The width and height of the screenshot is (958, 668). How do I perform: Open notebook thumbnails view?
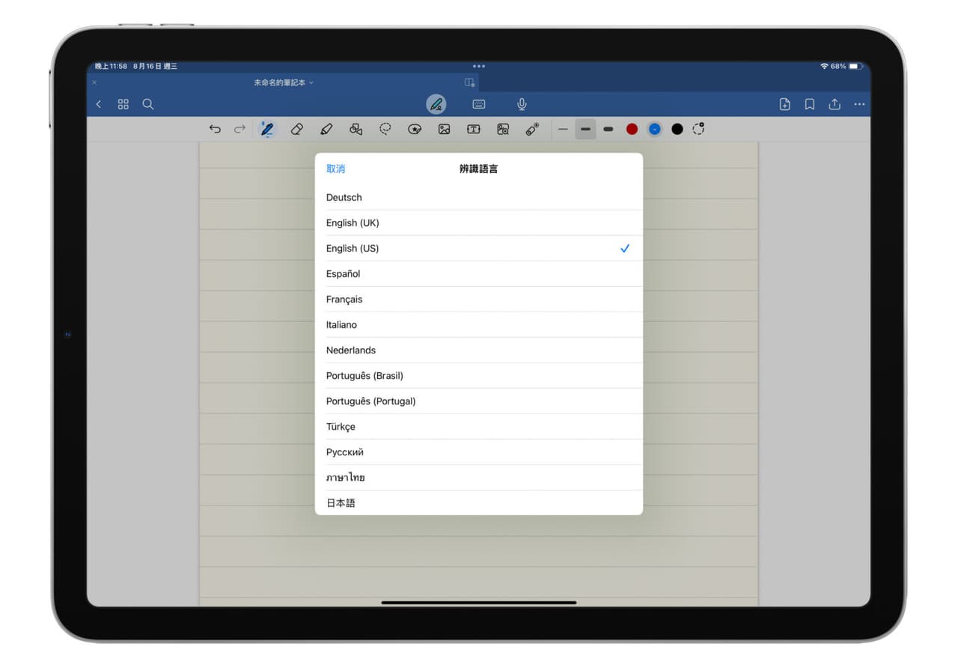click(x=123, y=104)
